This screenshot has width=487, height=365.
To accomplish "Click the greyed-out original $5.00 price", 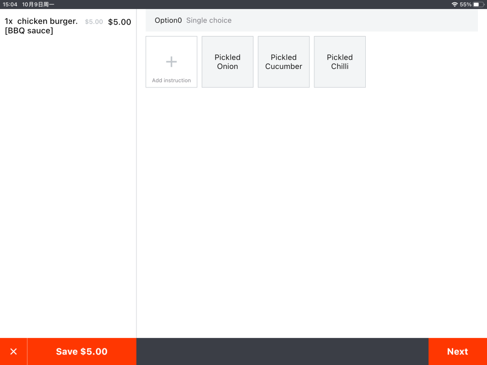I will 94,22.
